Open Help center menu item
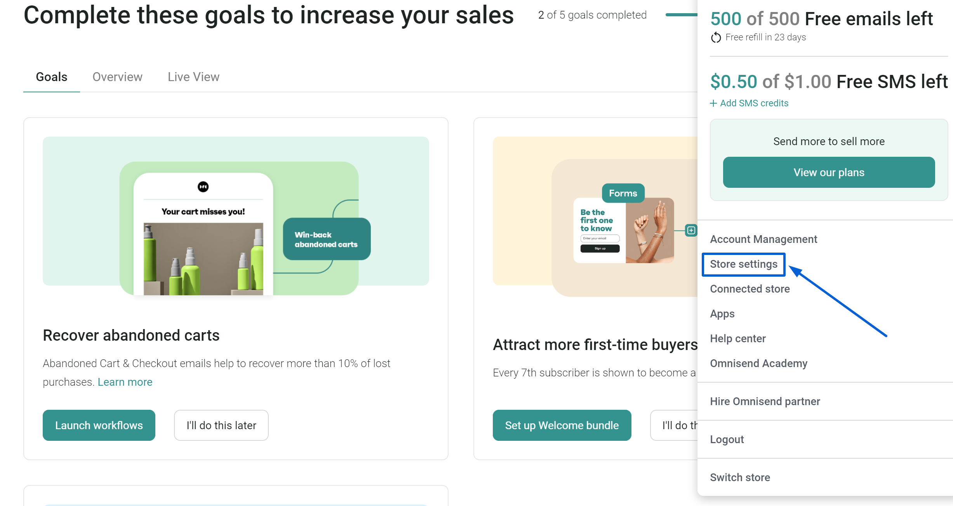 (x=738, y=339)
